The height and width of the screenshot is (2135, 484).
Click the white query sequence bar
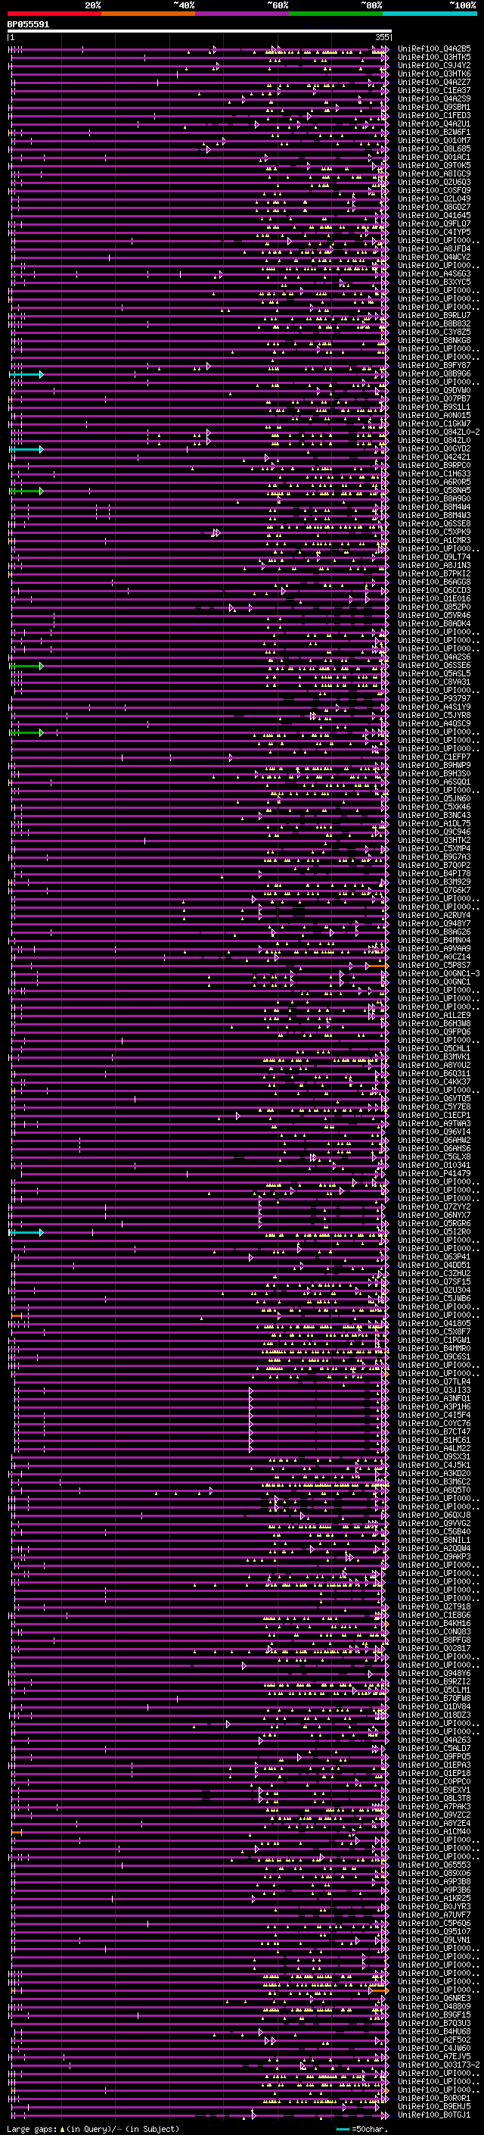200,32
